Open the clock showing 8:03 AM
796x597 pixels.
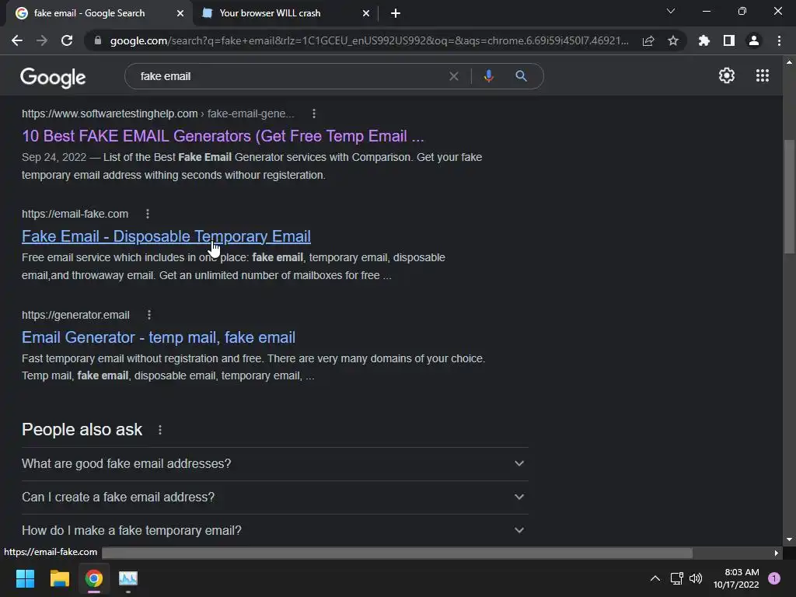point(736,578)
